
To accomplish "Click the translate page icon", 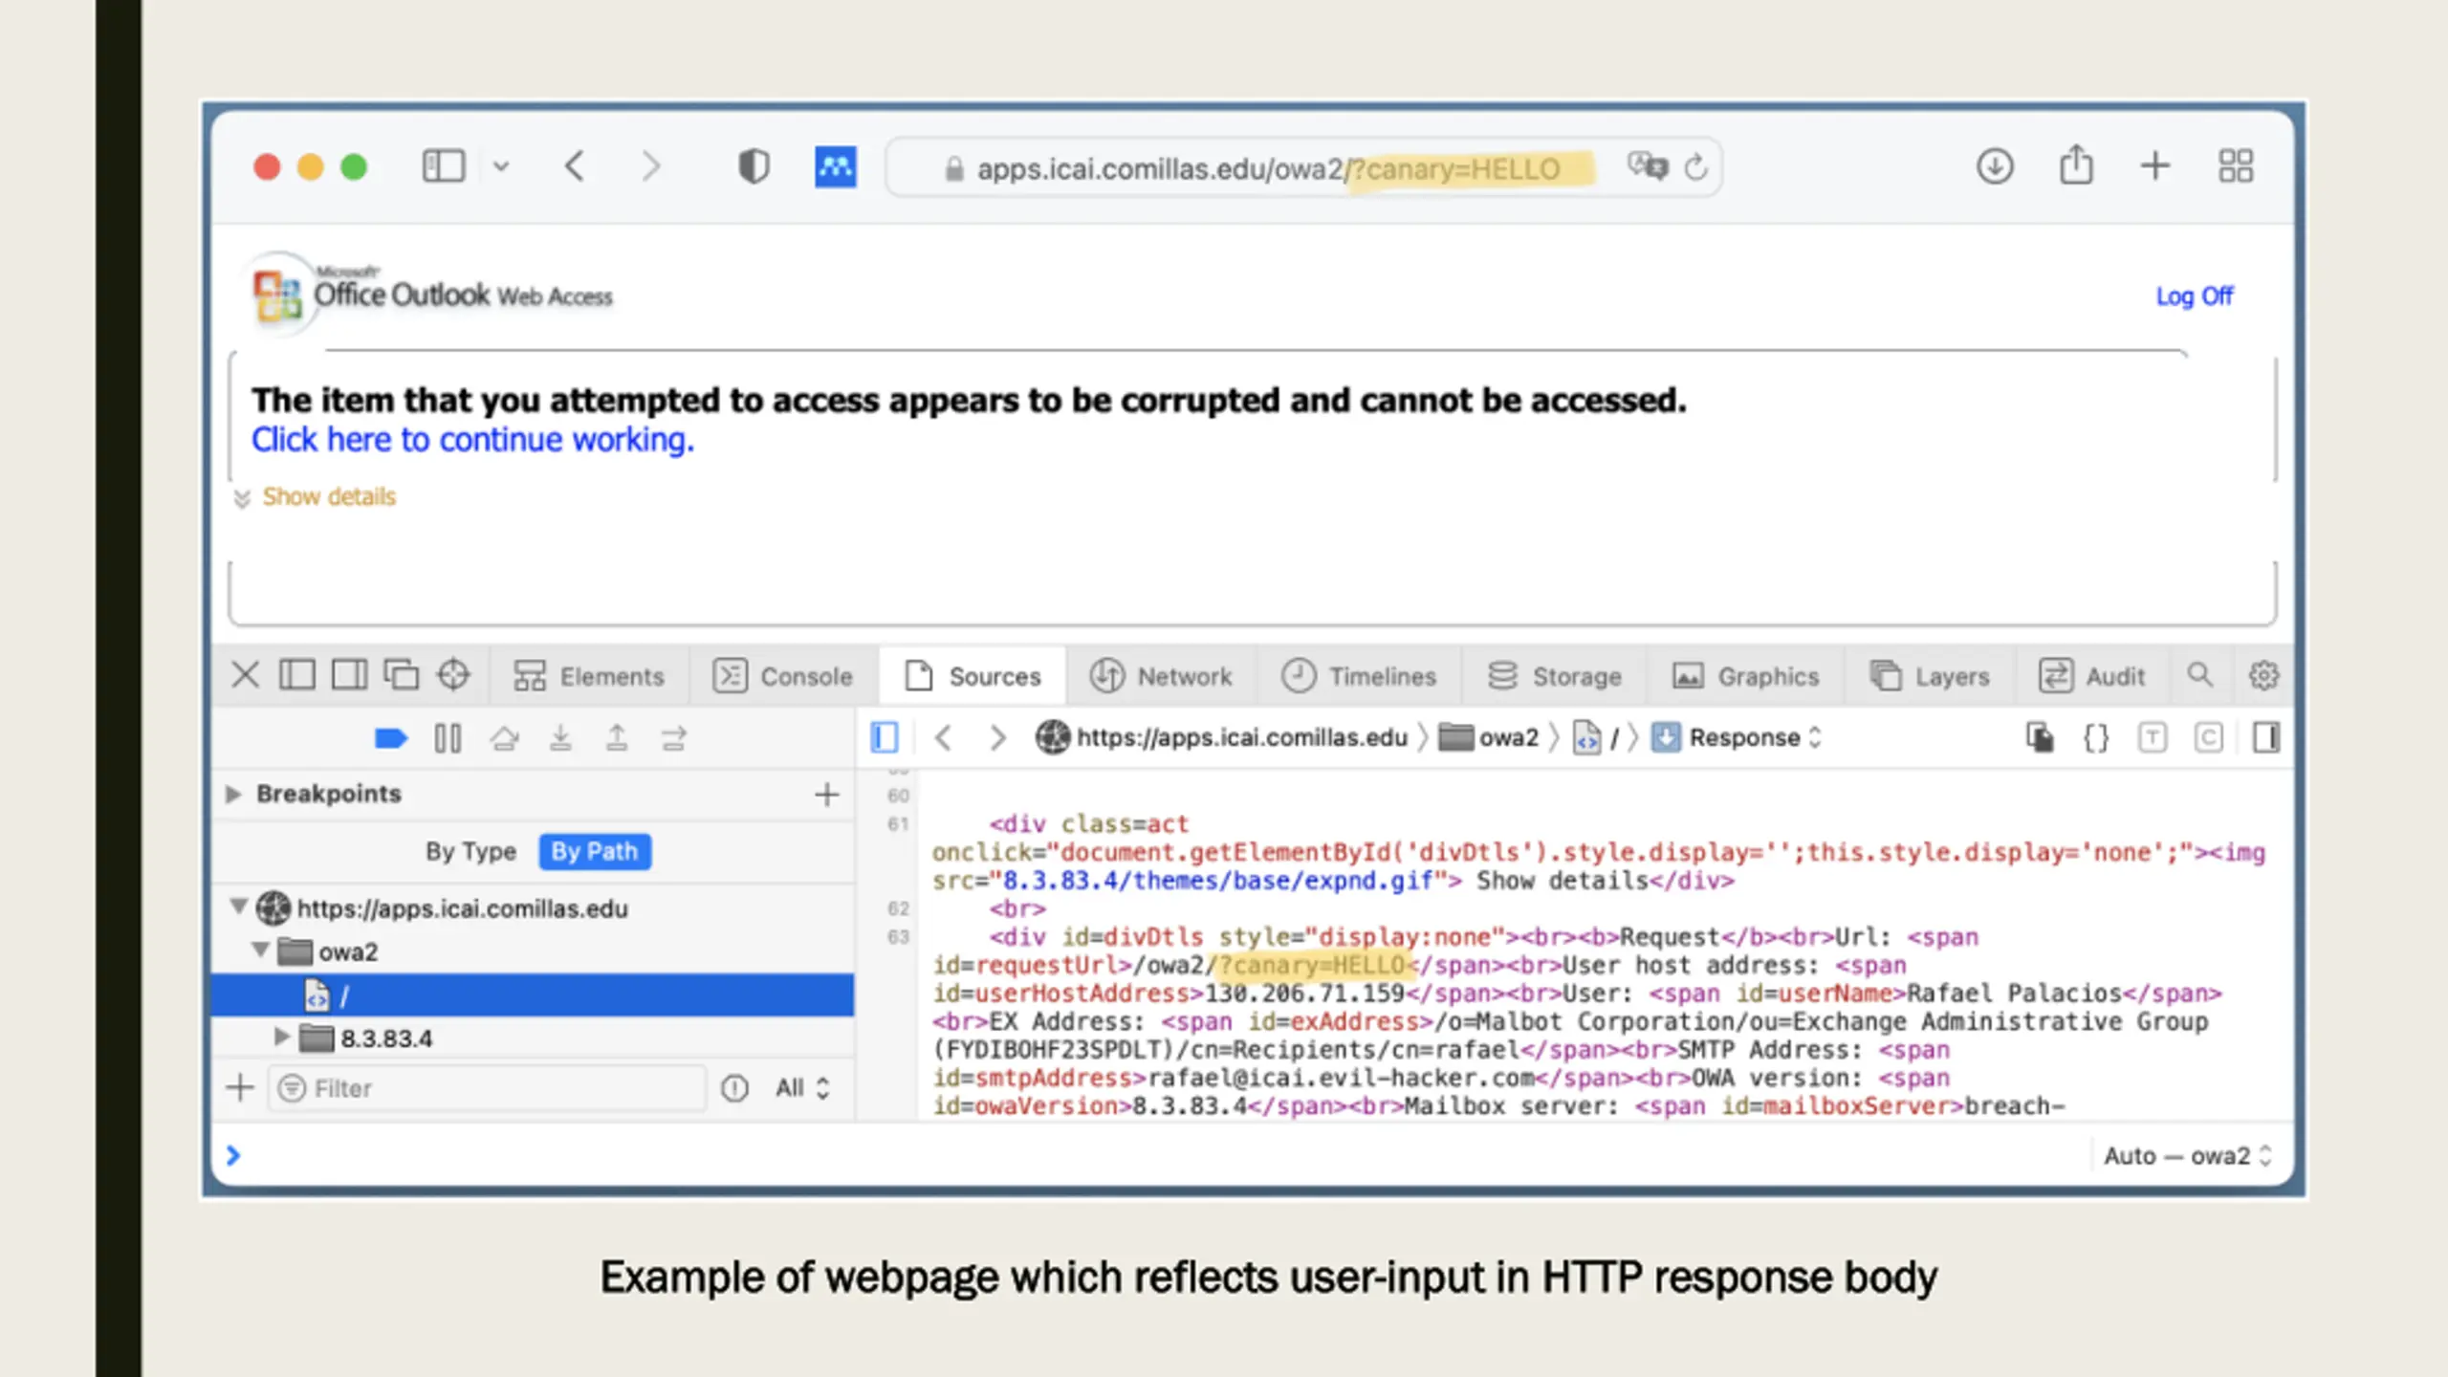I will (1648, 167).
